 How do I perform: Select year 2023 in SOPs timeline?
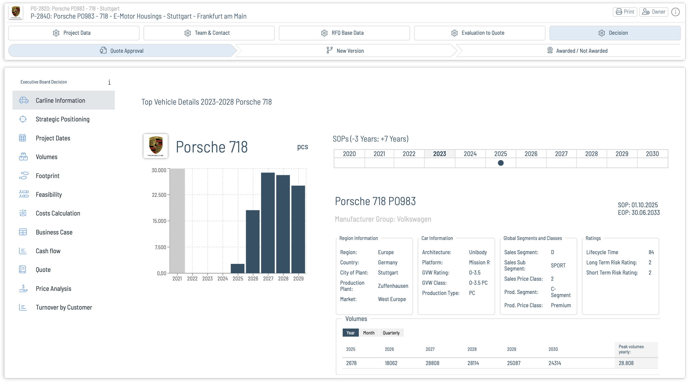click(x=440, y=154)
